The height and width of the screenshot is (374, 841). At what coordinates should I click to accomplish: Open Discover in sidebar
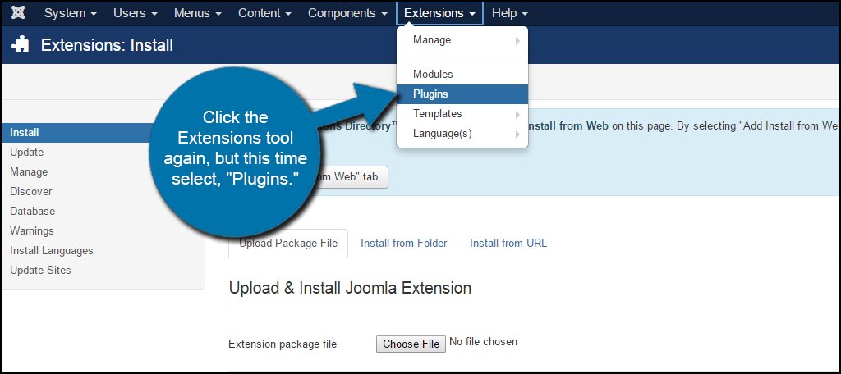(x=31, y=191)
